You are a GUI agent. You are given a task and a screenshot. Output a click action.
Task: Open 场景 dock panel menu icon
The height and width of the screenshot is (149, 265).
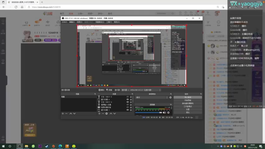point(95,94)
